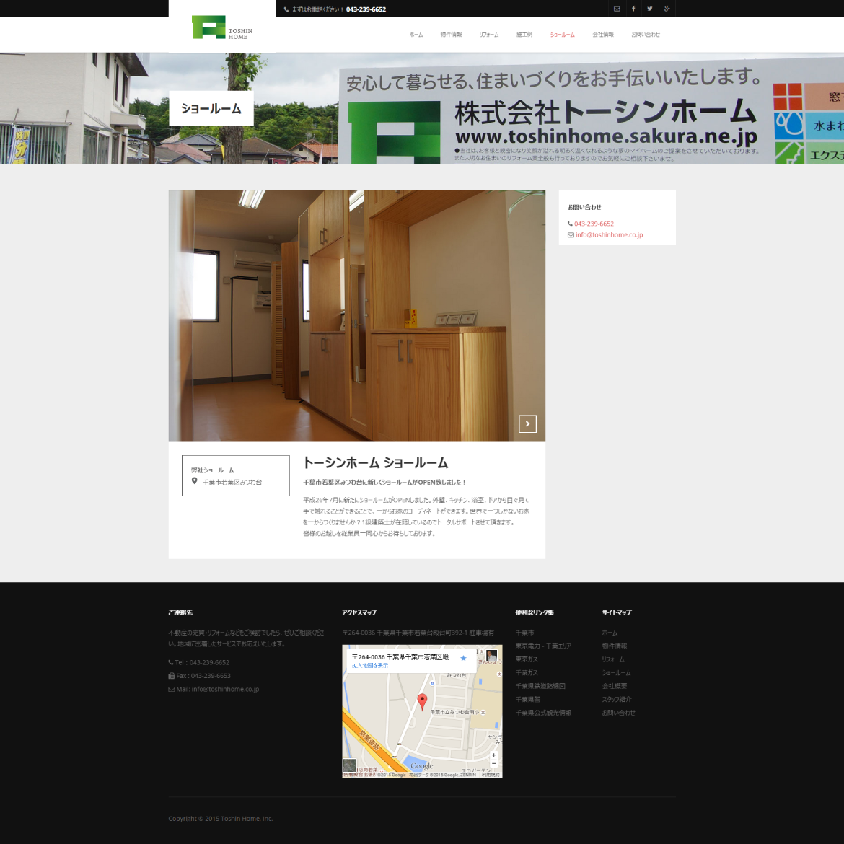The height and width of the screenshot is (844, 844).
Task: Open 物件情報 in the main navigation
Action: [451, 35]
